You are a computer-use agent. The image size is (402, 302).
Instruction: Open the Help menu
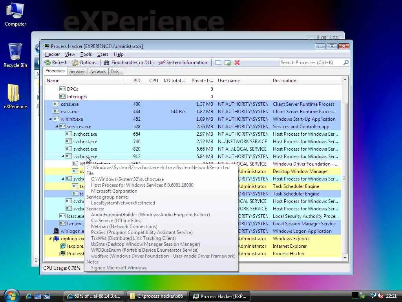click(x=119, y=54)
